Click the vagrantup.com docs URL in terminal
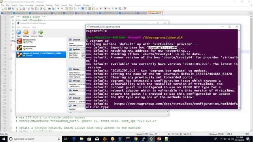This screenshot has height=142, width=253. point(162,105)
